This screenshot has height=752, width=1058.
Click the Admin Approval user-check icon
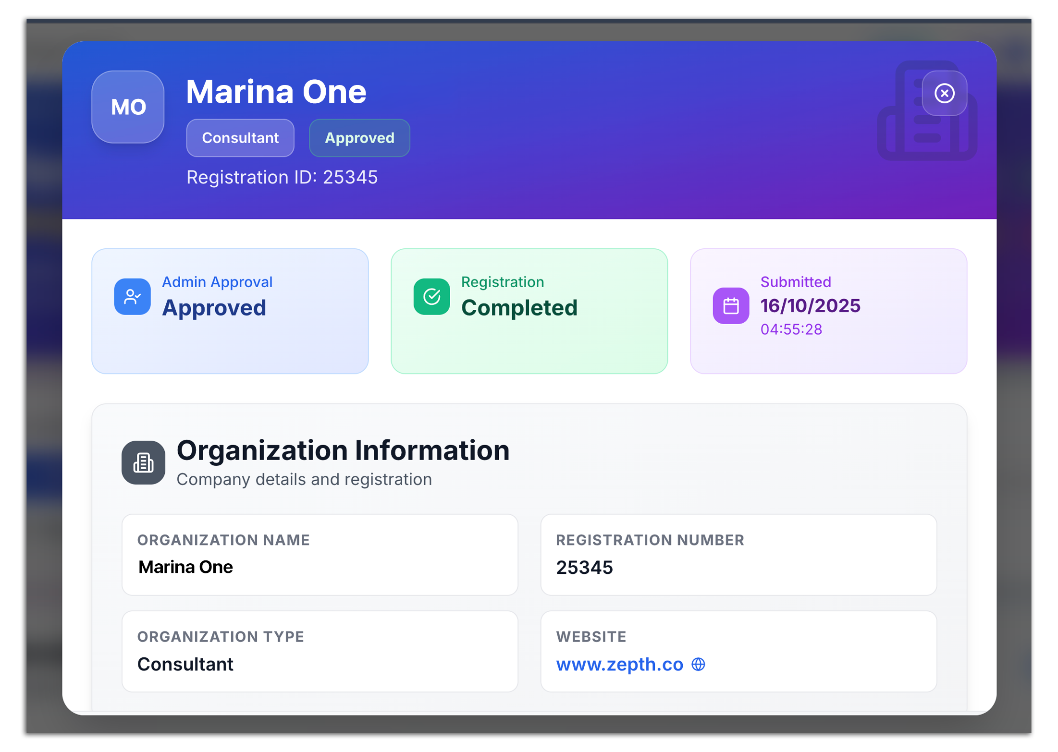click(132, 296)
